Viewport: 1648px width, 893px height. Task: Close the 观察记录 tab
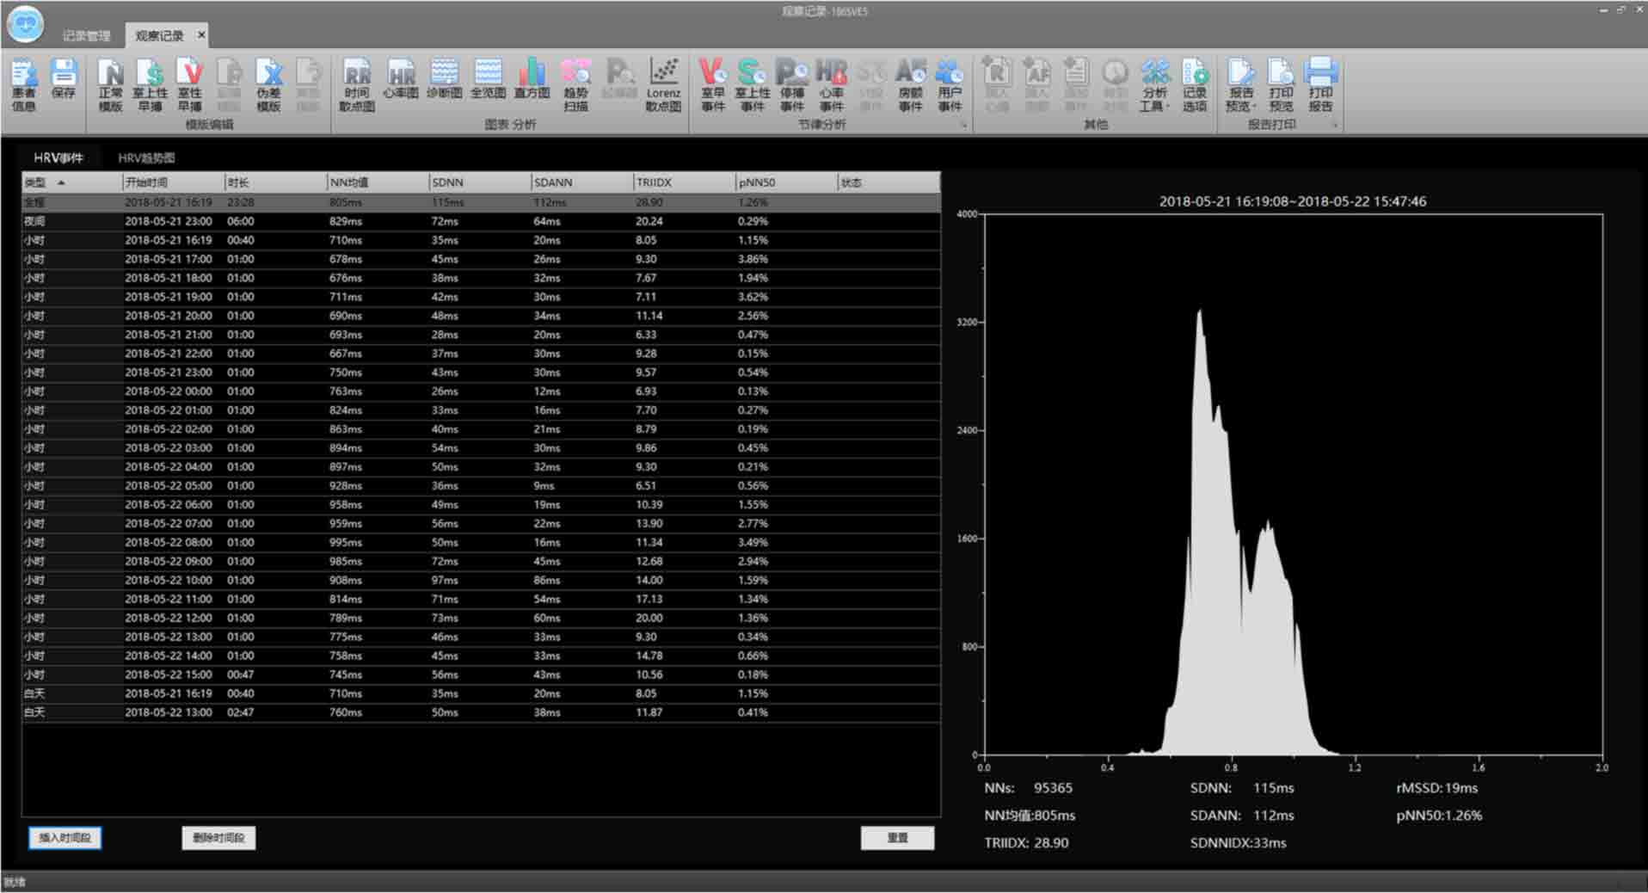point(201,35)
